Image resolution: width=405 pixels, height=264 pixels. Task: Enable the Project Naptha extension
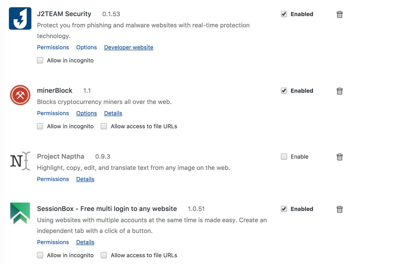coord(284,157)
